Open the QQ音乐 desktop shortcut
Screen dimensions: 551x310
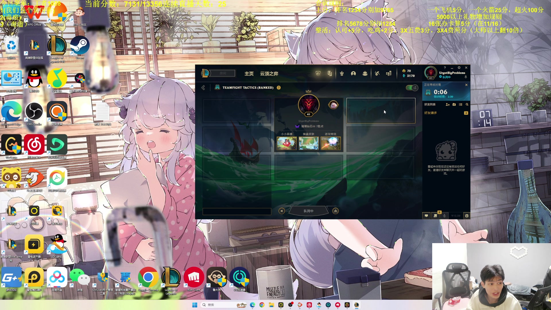[x=57, y=81]
